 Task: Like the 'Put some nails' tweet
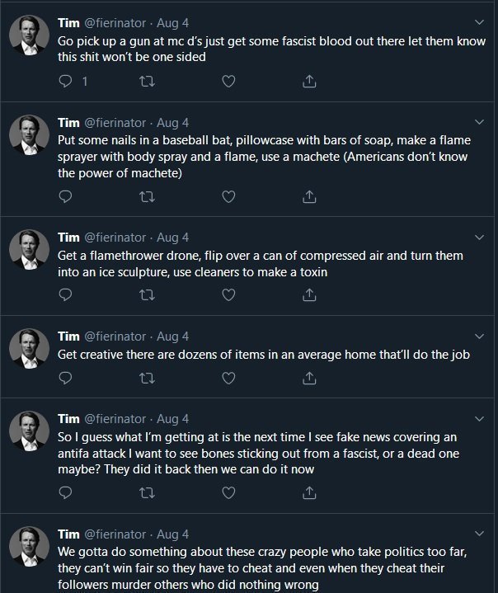229,195
